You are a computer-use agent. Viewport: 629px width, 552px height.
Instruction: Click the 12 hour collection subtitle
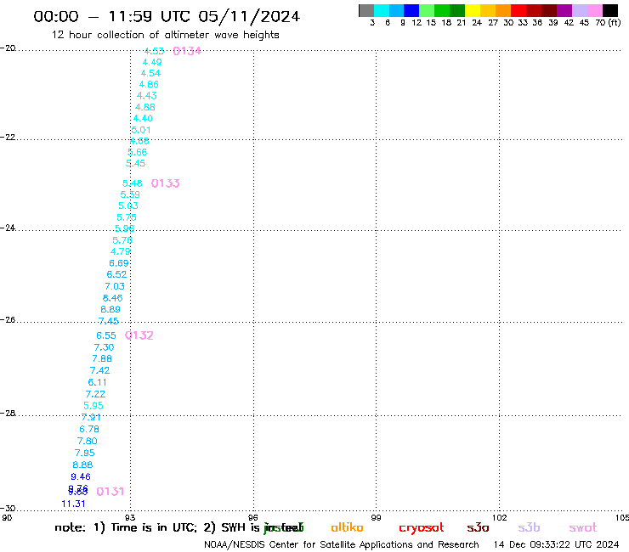tap(165, 36)
